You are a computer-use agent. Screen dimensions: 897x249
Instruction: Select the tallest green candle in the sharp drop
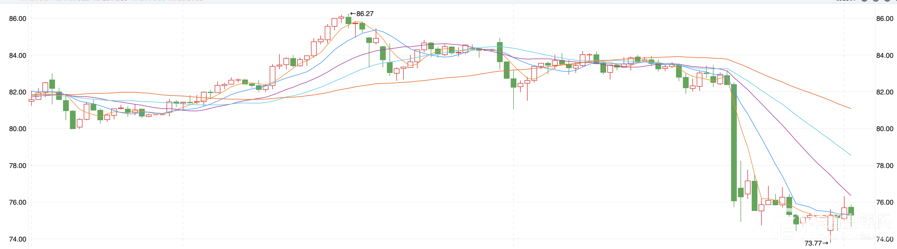tap(734, 143)
